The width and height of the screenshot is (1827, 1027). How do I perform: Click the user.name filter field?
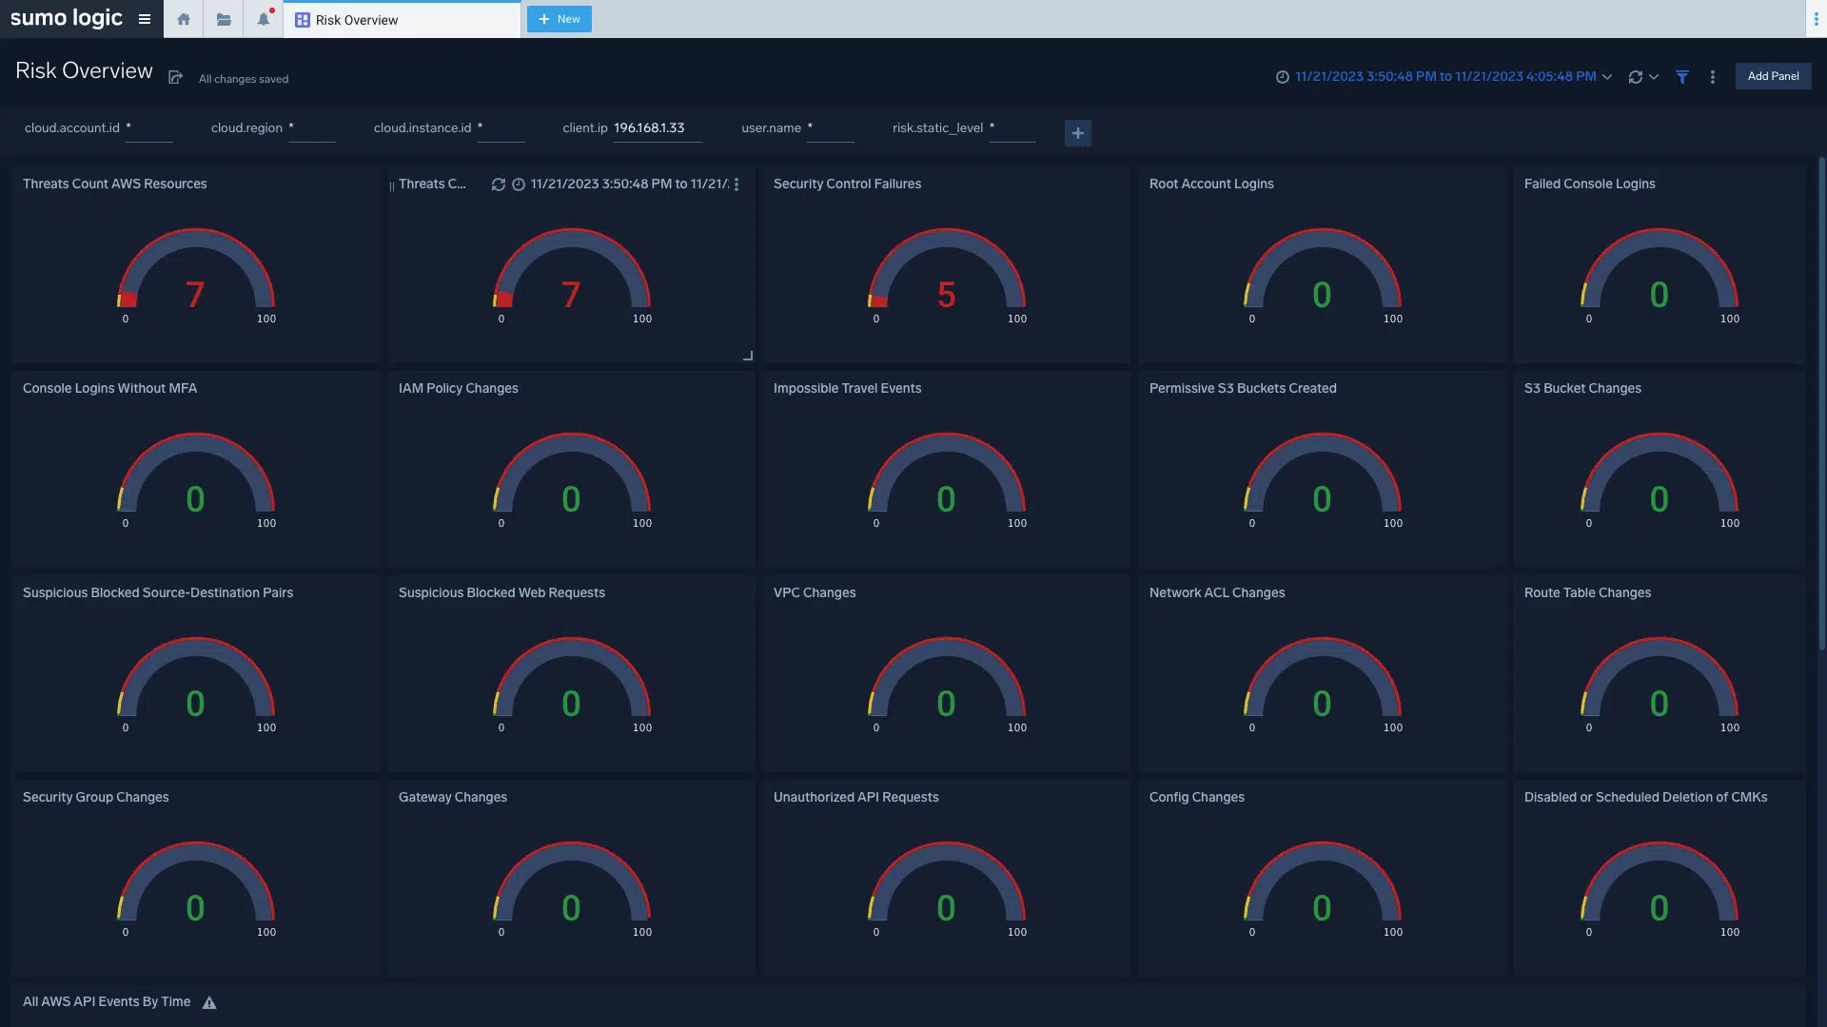[x=830, y=128]
